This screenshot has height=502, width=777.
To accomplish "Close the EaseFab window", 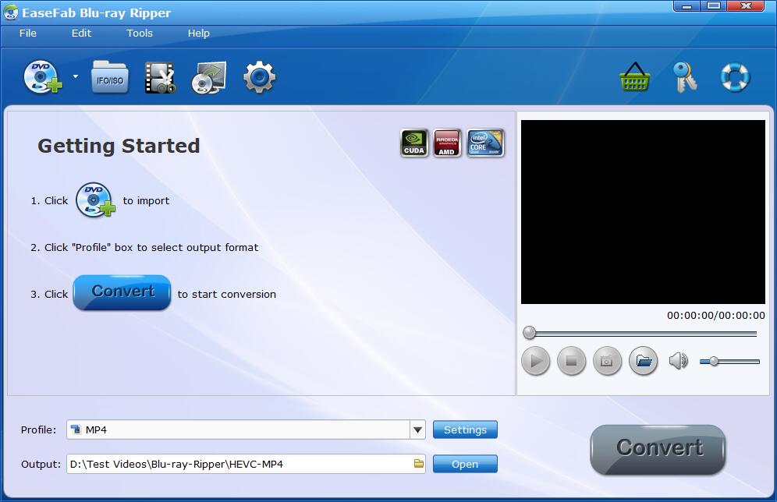I will pos(746,6).
